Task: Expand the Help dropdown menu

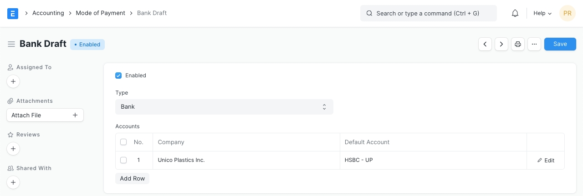Action: click(x=542, y=13)
